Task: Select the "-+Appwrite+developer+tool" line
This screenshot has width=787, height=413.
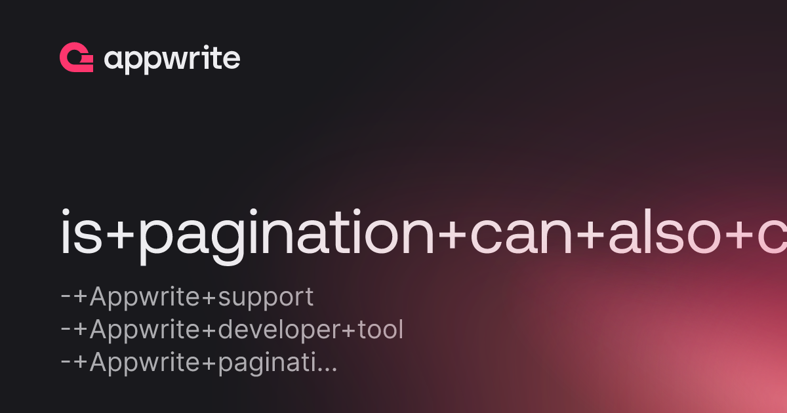Action: tap(232, 330)
